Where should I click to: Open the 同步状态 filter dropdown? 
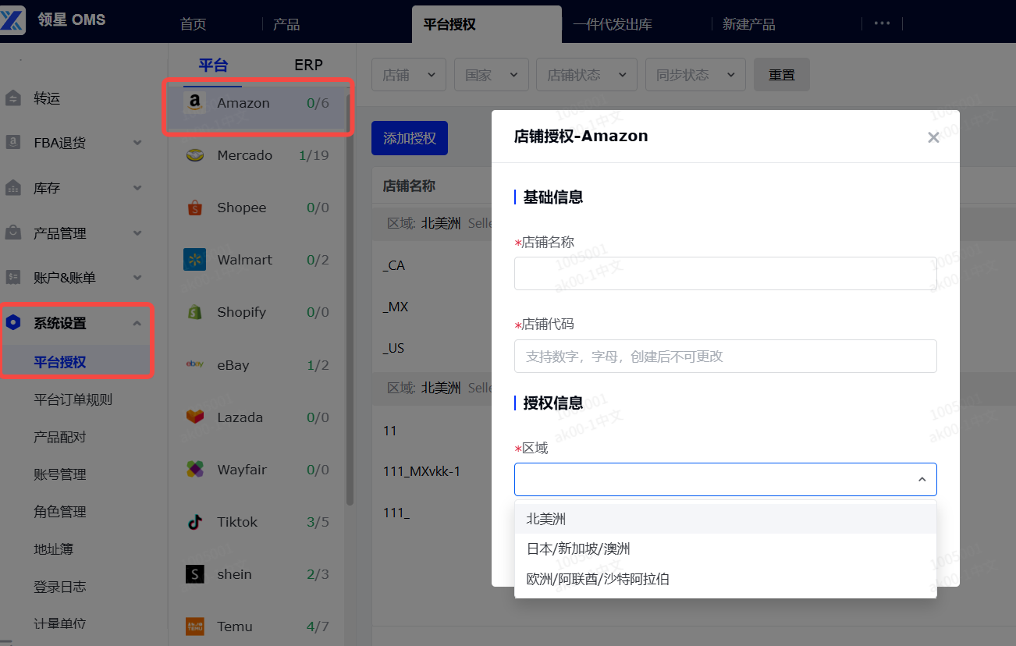pos(696,75)
